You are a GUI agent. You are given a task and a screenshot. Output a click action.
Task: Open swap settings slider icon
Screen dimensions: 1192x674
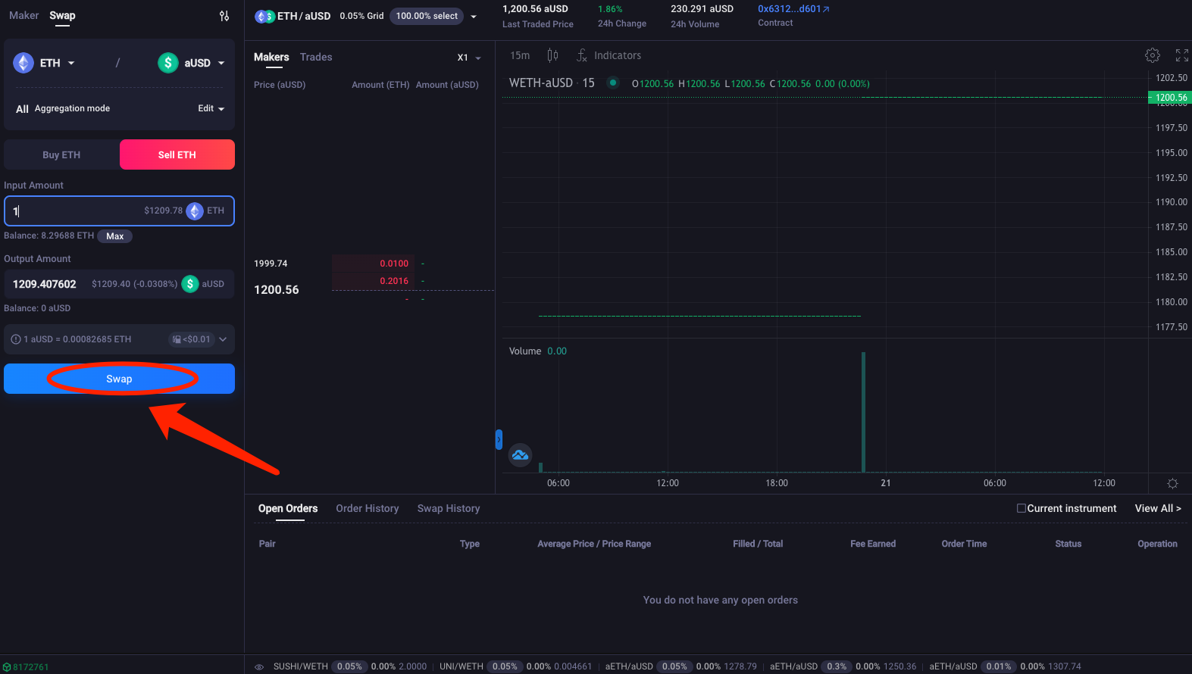pyautogui.click(x=224, y=16)
